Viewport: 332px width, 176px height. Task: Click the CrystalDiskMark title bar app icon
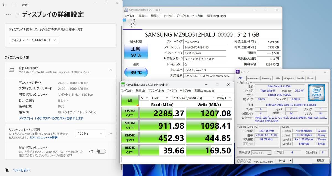(x=123, y=84)
